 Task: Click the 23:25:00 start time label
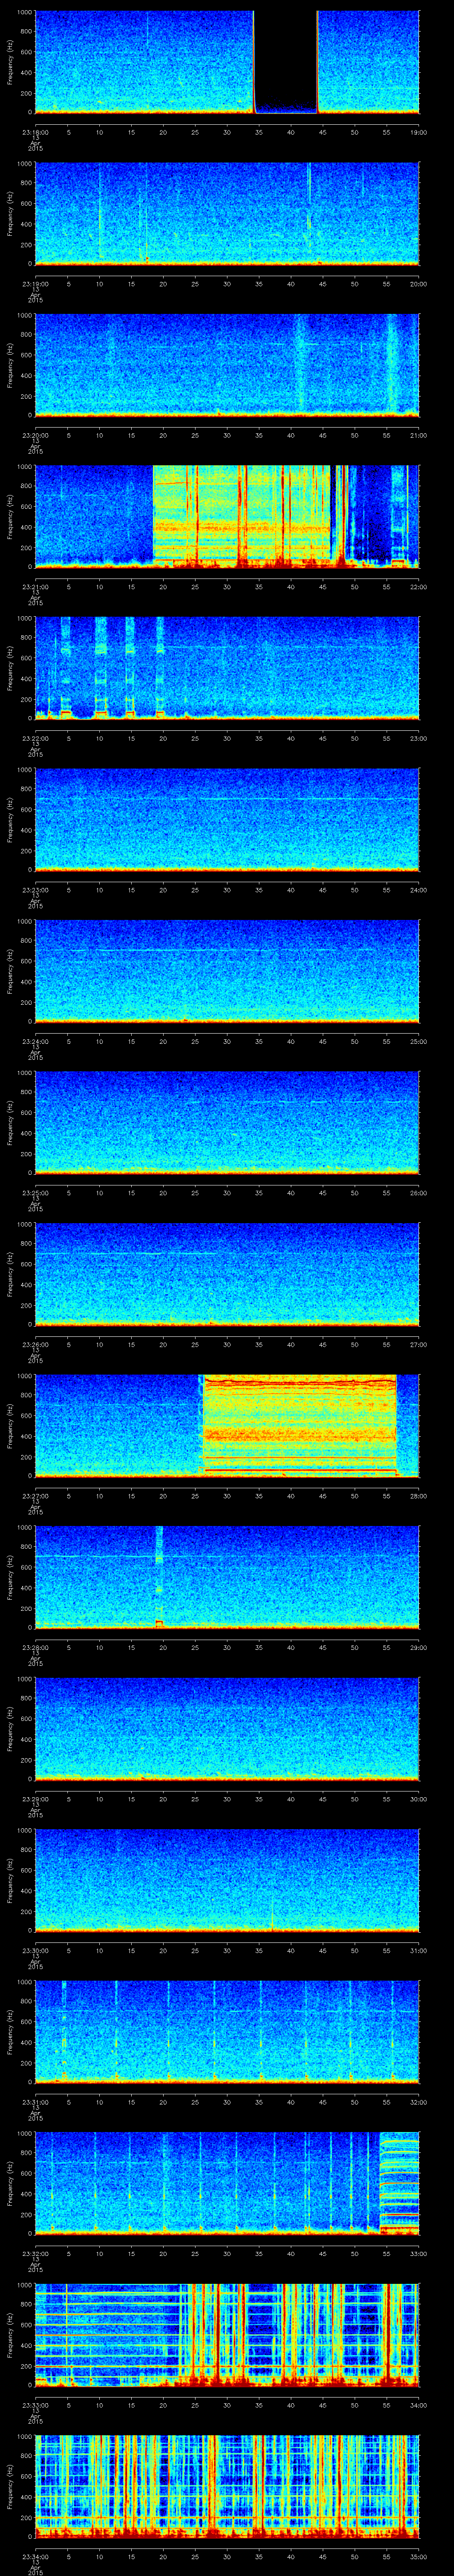pyautogui.click(x=35, y=1192)
